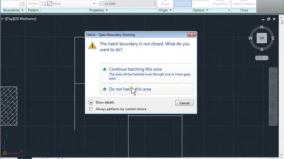This screenshot has height=159, width=284.
Task: Click the W direction on ViewCube compass
Action: tap(250, 38)
